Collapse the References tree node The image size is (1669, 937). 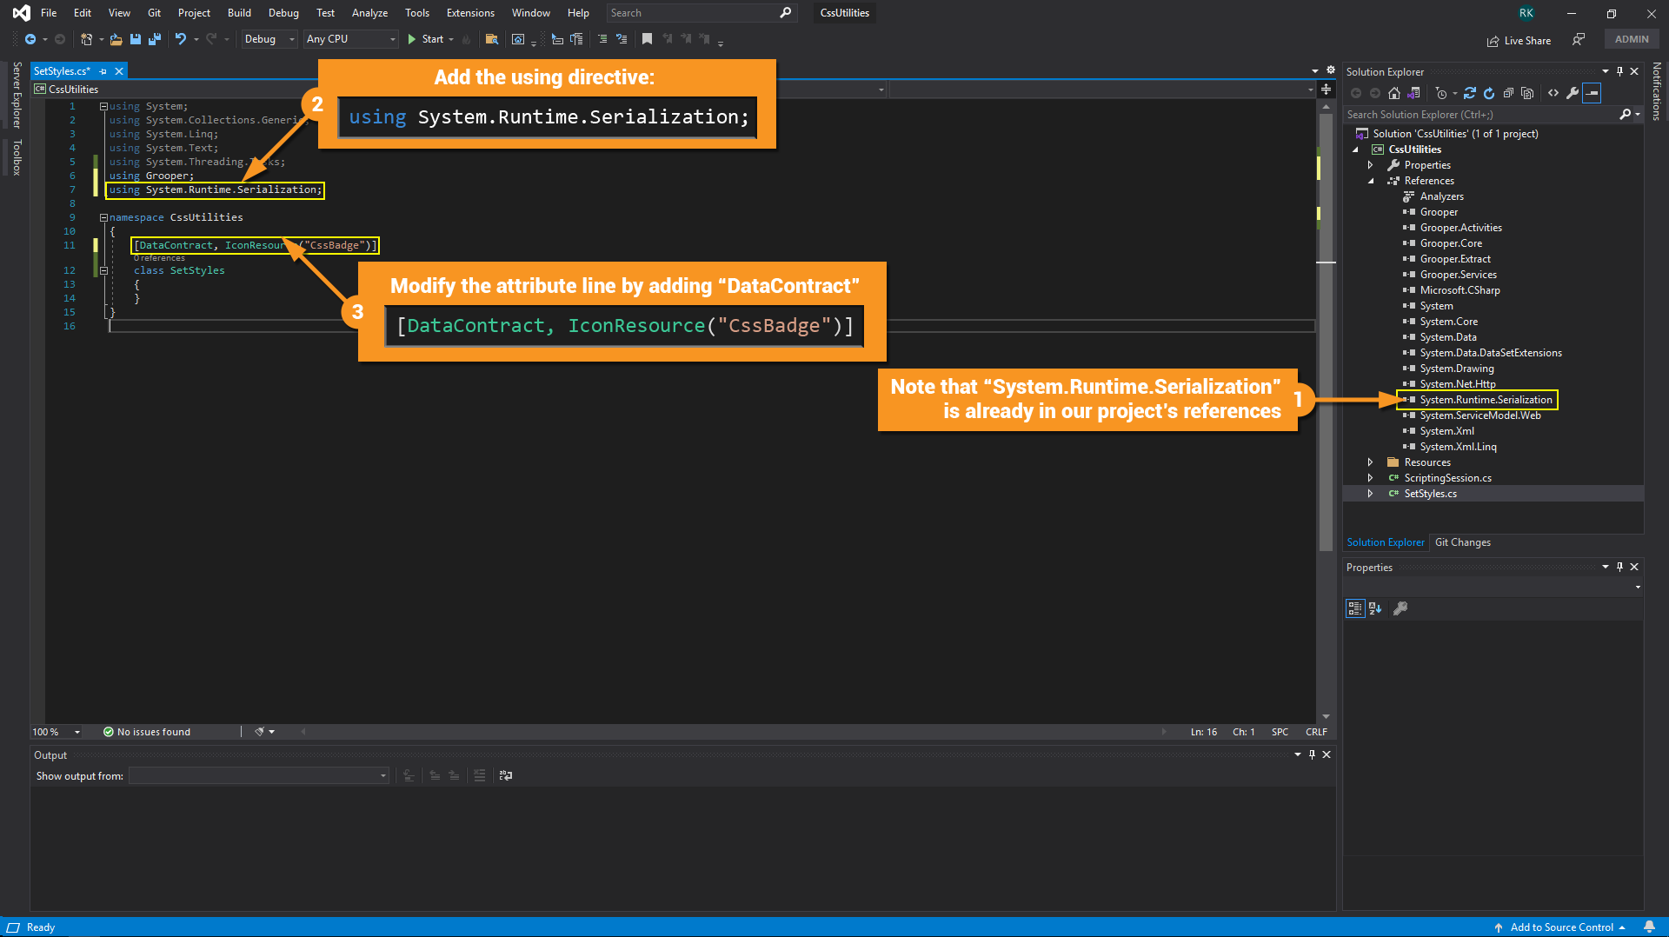tap(1371, 181)
